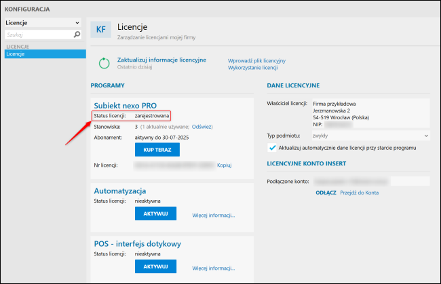Click the Nr licencji label
Image resolution: width=441 pixels, height=284 pixels.
[x=106, y=165]
